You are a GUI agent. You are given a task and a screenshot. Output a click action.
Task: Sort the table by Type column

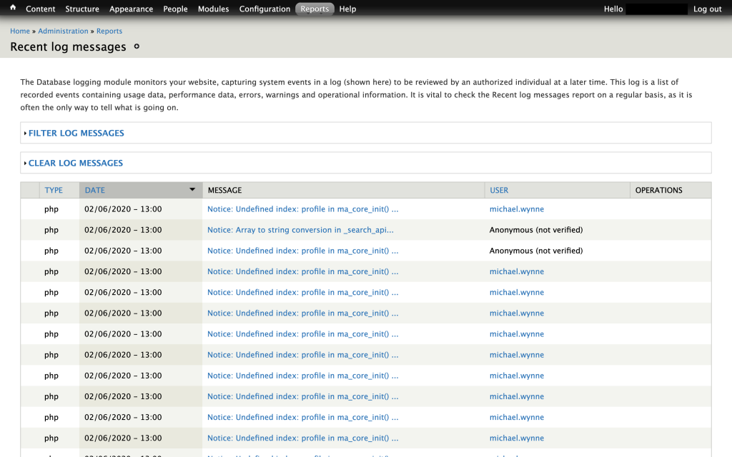pyautogui.click(x=54, y=190)
